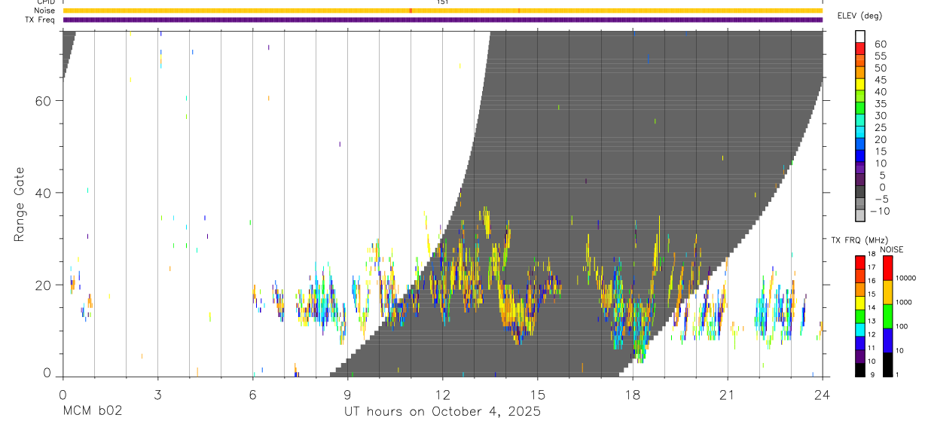Screen dimensions: 925x427
Task: Click the ELEV (deg) legend title
Action: 859,16
